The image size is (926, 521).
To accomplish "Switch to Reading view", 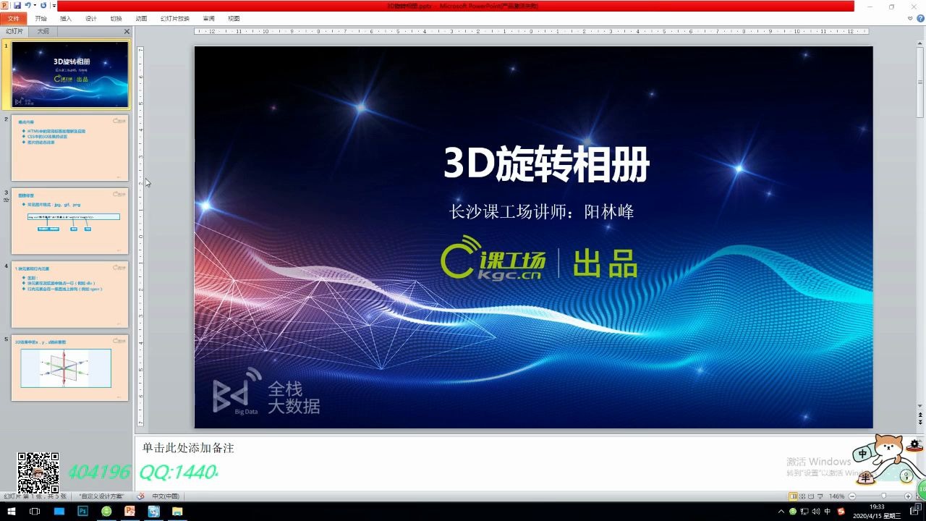I will coord(812,496).
